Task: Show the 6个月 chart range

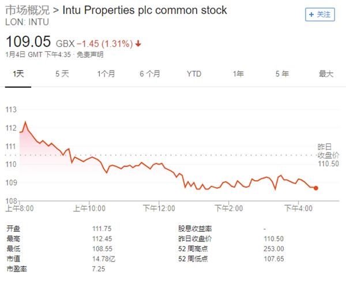Action: click(x=149, y=73)
